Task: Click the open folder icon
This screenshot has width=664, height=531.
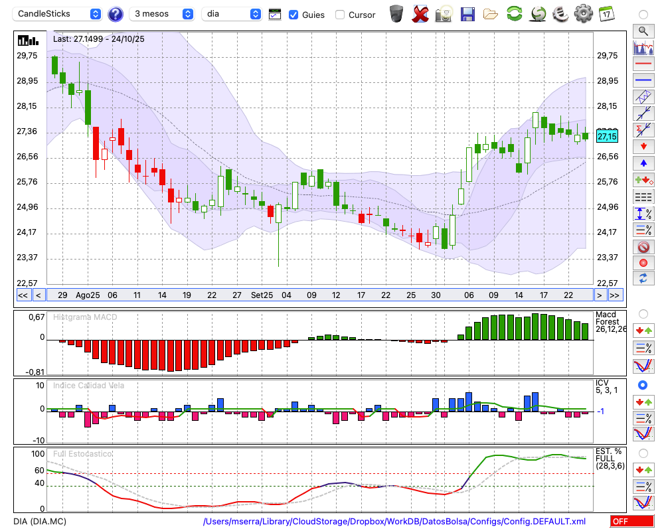Action: tap(491, 15)
